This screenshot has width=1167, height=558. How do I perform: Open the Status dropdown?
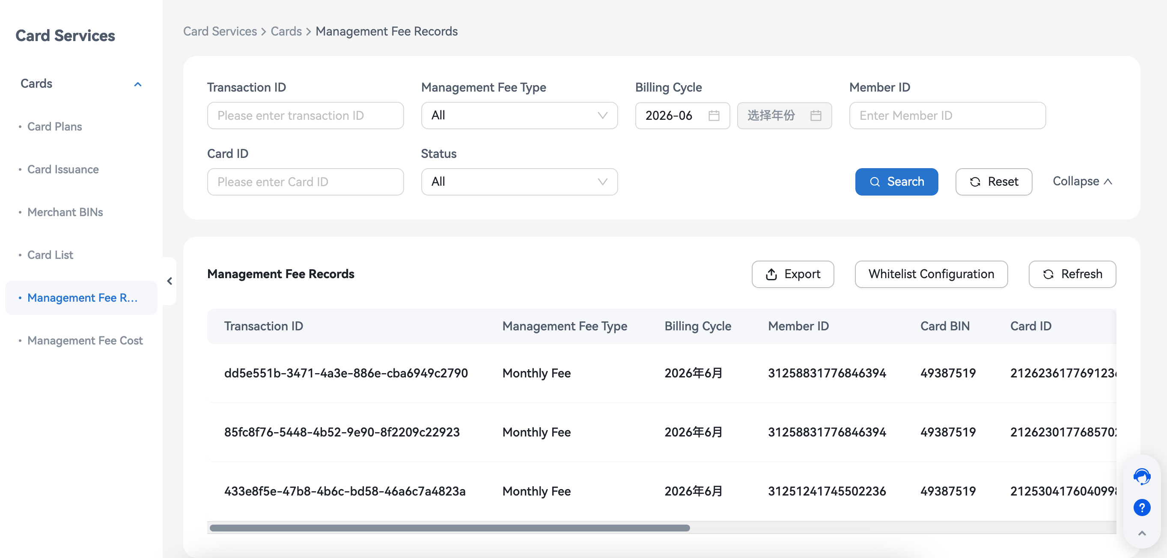(x=519, y=181)
